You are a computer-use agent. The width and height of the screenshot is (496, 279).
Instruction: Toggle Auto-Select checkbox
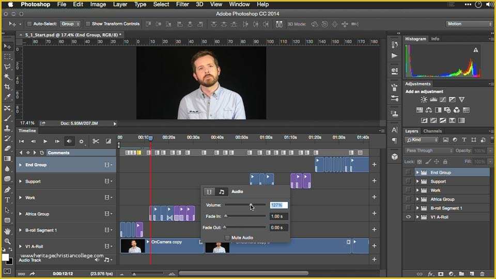29,24
